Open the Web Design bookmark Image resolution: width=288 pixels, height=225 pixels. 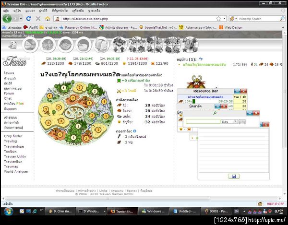tap(231, 27)
